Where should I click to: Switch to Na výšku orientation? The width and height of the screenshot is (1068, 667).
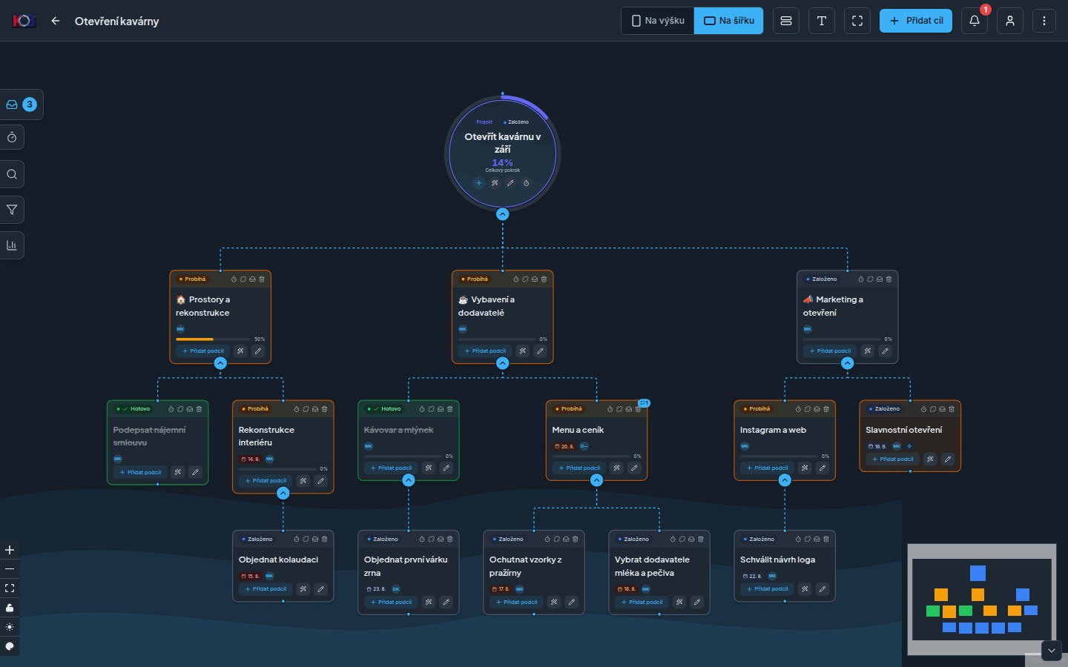tap(658, 21)
